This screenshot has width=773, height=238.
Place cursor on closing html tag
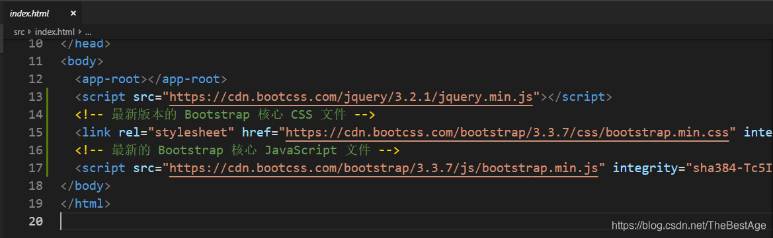tap(86, 204)
